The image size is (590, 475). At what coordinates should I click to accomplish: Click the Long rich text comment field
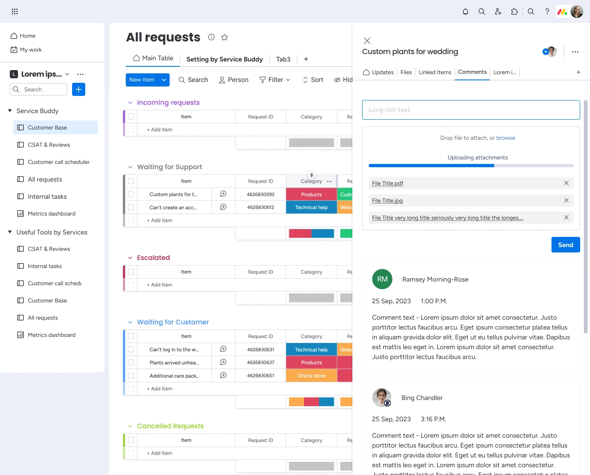[471, 110]
